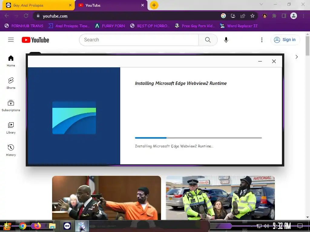View site info via lock icon
Image resolution: width=310 pixels, height=232 pixels.
(38, 16)
